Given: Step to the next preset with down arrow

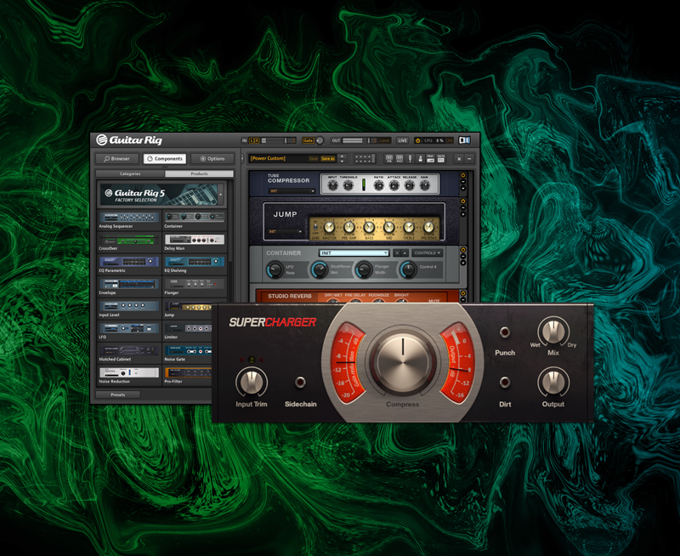Looking at the screenshot, I should [x=342, y=161].
